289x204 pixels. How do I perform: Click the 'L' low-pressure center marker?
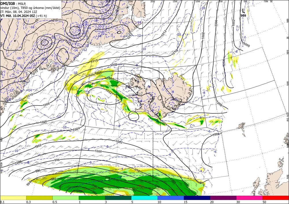coord(243,11)
